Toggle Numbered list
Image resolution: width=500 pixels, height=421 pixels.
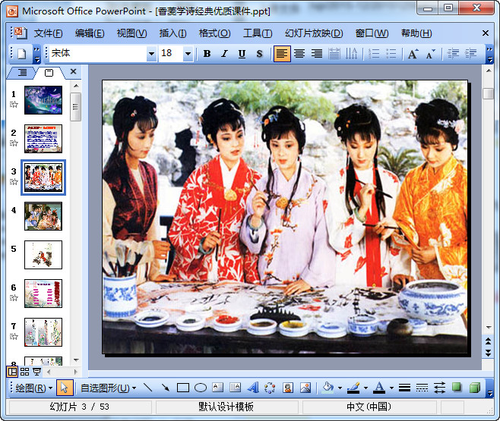pyautogui.click(x=374, y=53)
